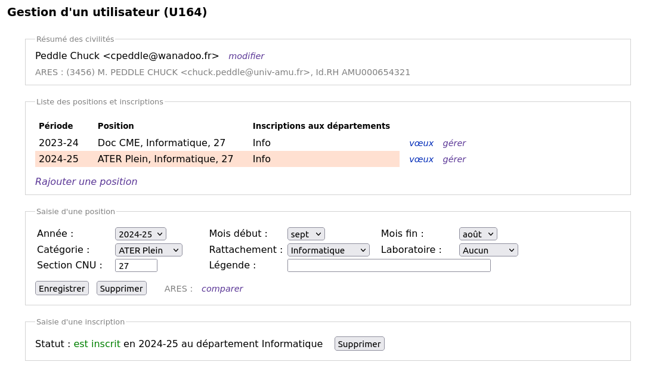Open vœux for the 2023-24 period
Image resolution: width=656 pixels, height=368 pixels.
421,143
